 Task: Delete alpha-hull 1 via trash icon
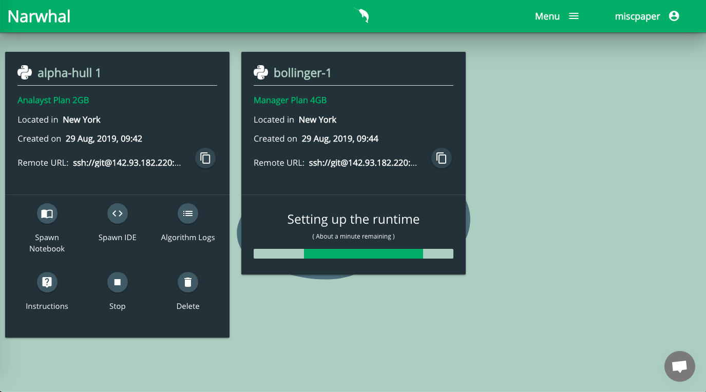tap(188, 282)
